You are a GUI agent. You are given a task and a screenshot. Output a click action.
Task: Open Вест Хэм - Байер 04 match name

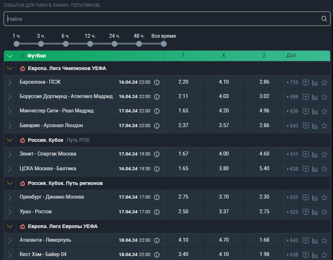click(43, 254)
